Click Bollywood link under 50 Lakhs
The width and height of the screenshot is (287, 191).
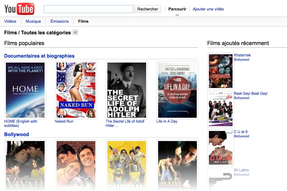tap(241, 174)
